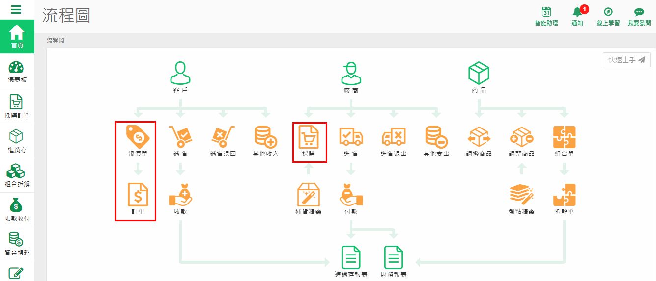Image resolution: width=656 pixels, height=281 pixels.
Task: Open 進貨退出 purchase return icon
Action: 394,137
